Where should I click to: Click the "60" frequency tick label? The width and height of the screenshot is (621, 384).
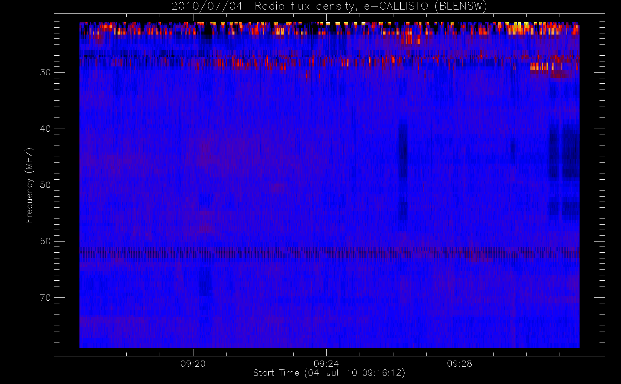[x=45, y=241]
